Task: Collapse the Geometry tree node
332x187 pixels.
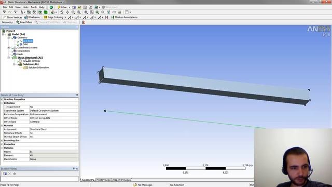Action: [x=9, y=37]
